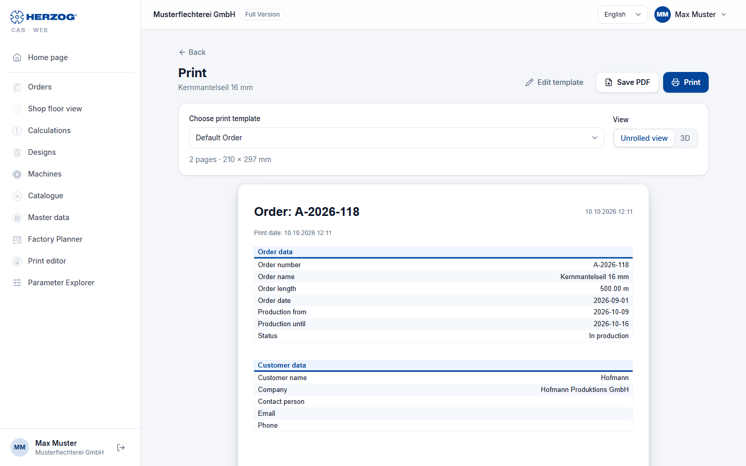Open the Orders menu item
The width and height of the screenshot is (746, 466).
(x=70, y=87)
